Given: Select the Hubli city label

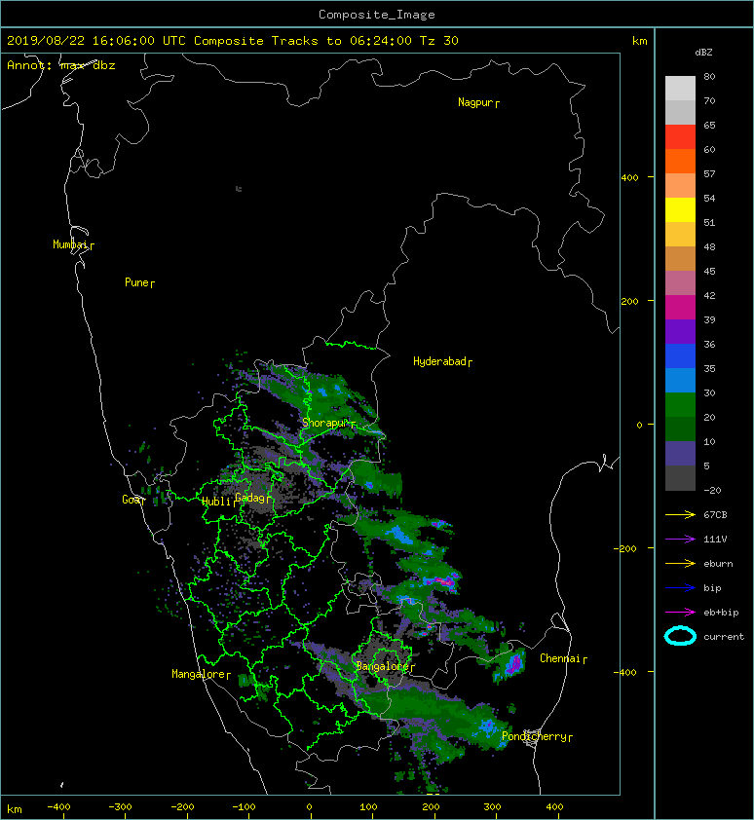Looking at the screenshot, I should click(219, 502).
